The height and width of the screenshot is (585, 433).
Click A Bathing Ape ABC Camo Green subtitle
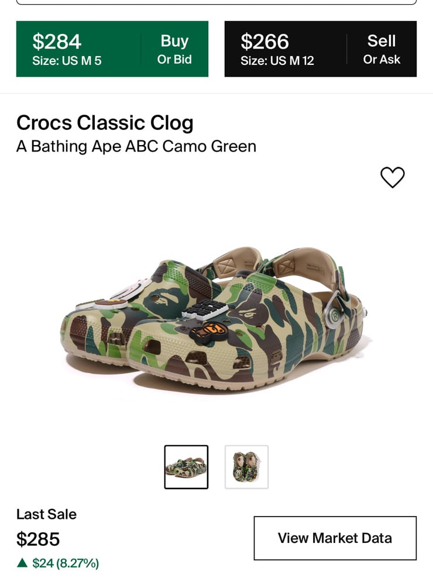pos(136,146)
